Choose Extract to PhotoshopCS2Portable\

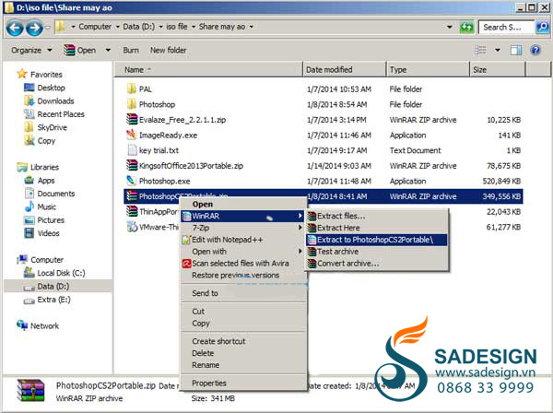(376, 240)
